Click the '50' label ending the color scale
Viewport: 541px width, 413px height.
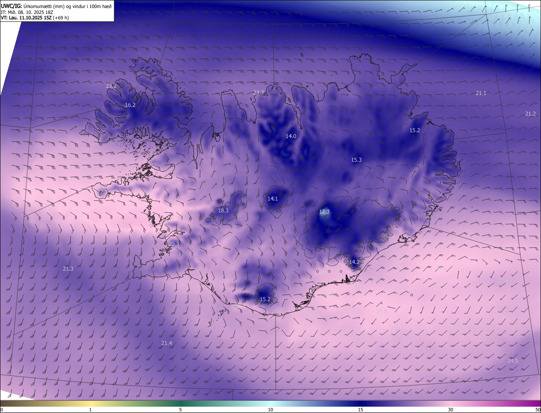click(538, 410)
